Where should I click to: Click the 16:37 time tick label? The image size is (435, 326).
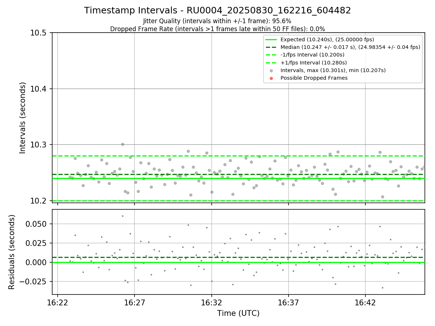288,303
